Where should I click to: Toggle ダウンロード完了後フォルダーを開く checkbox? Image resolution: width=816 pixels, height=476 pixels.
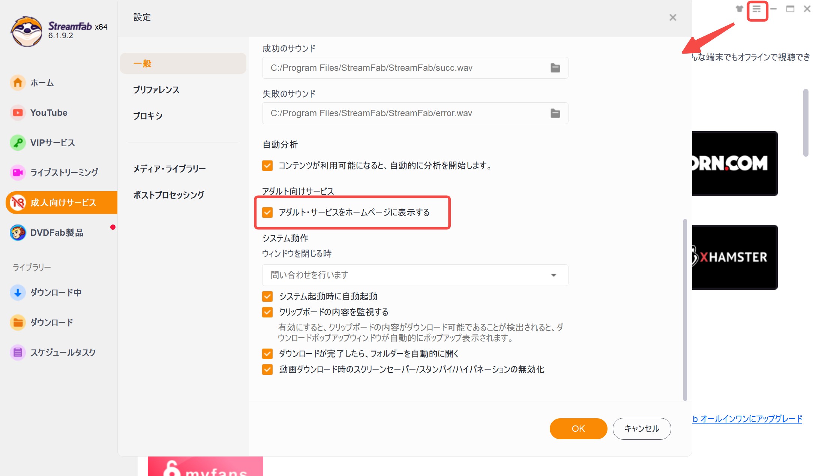pos(267,353)
